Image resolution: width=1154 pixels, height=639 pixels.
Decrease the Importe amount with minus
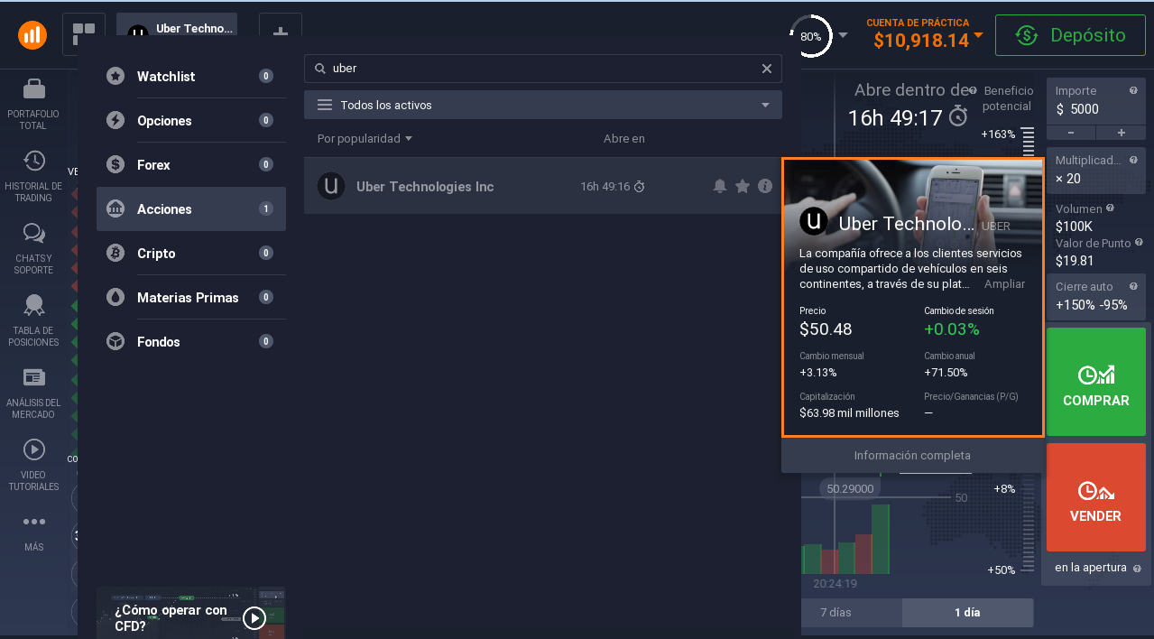(1071, 133)
